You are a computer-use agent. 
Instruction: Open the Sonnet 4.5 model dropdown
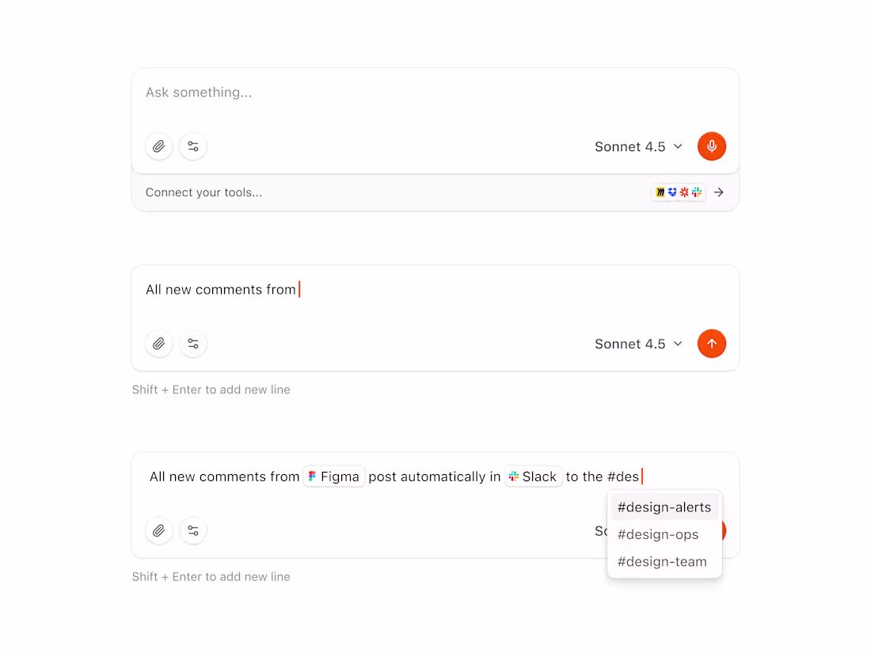click(x=638, y=146)
